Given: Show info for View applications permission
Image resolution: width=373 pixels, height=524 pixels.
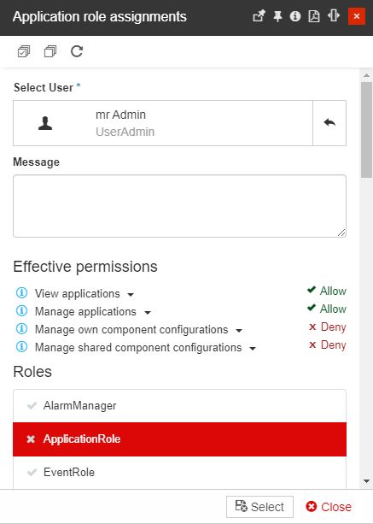Looking at the screenshot, I should pyautogui.click(x=21, y=293).
